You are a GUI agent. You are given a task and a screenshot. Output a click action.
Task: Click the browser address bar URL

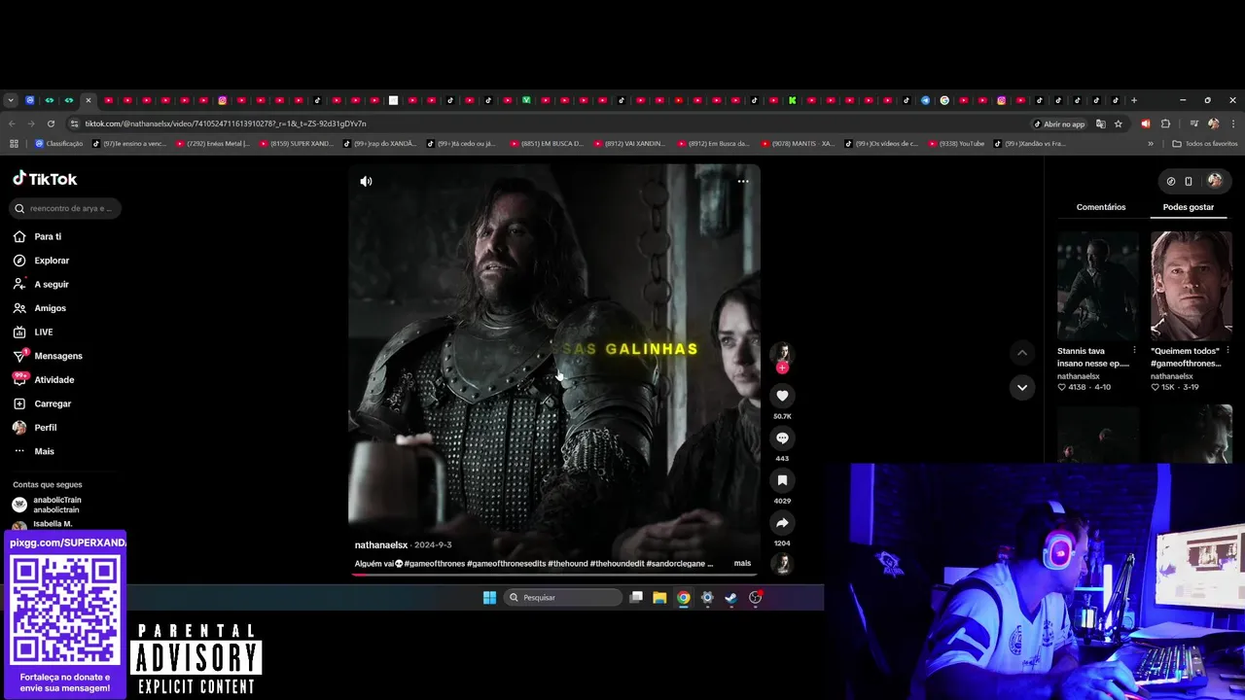coord(226,124)
